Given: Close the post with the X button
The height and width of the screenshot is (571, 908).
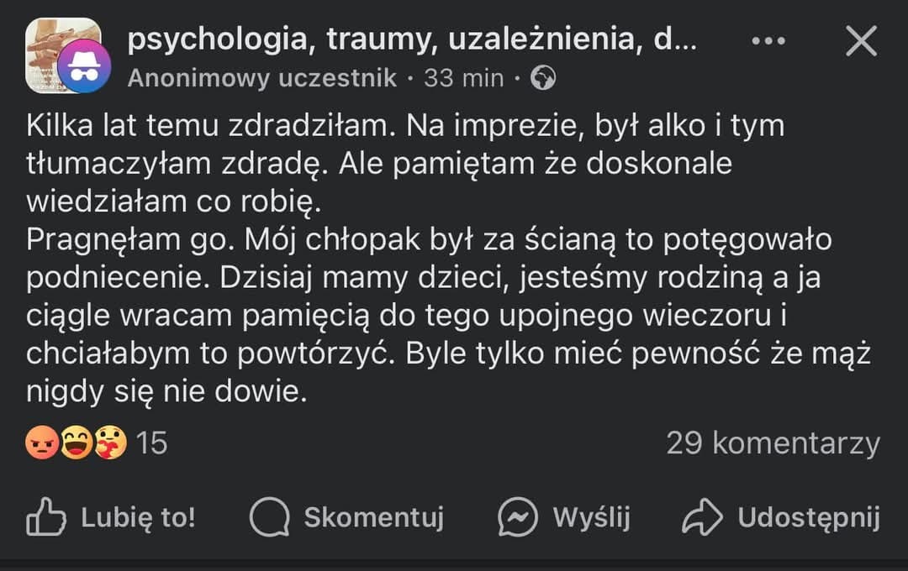Looking at the screenshot, I should 861,40.
